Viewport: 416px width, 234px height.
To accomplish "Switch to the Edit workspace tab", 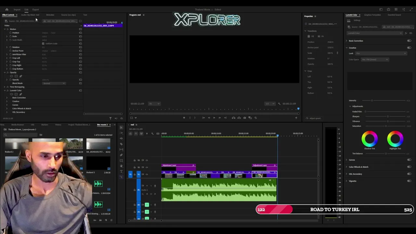I will pyautogui.click(x=26, y=9).
